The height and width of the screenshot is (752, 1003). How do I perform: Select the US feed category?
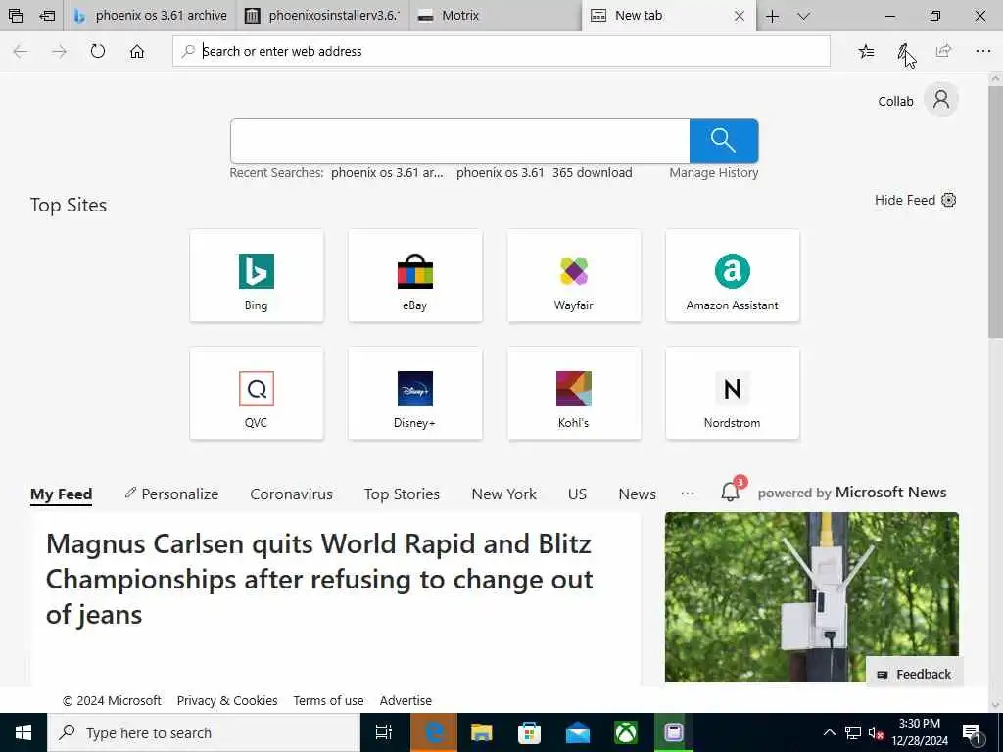pos(577,494)
